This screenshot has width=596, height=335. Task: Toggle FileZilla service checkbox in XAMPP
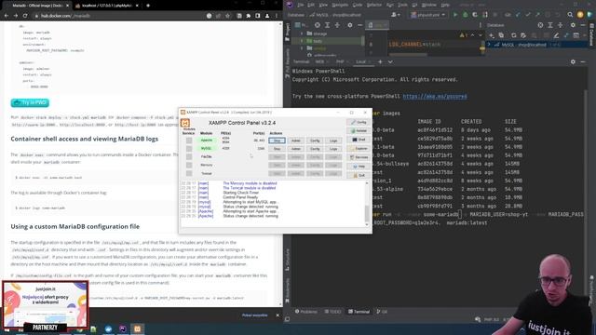click(x=189, y=156)
